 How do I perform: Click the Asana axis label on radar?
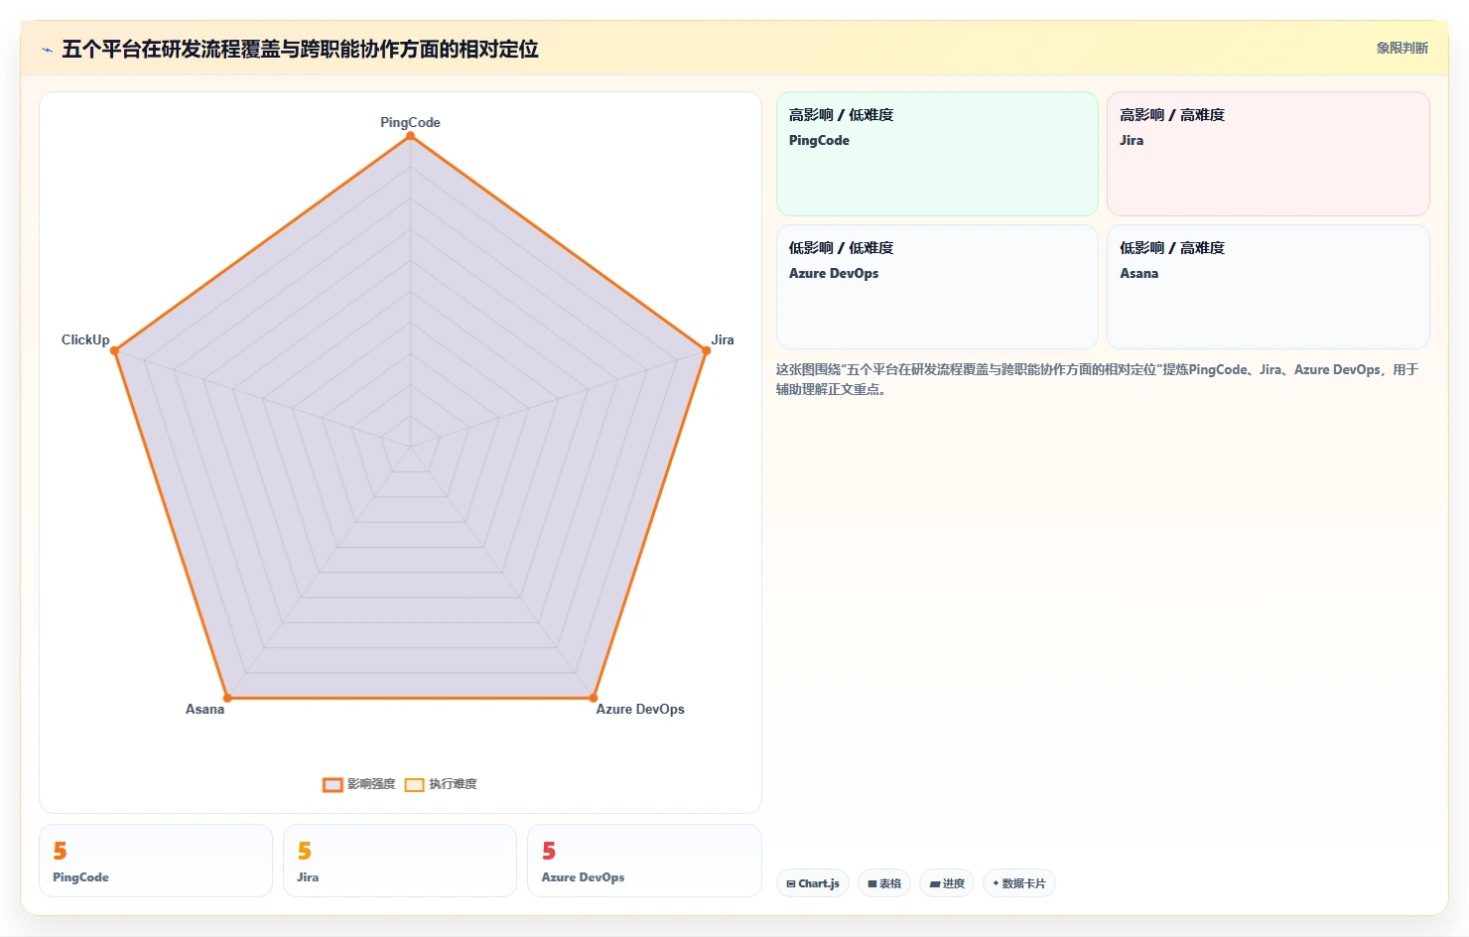click(x=204, y=709)
